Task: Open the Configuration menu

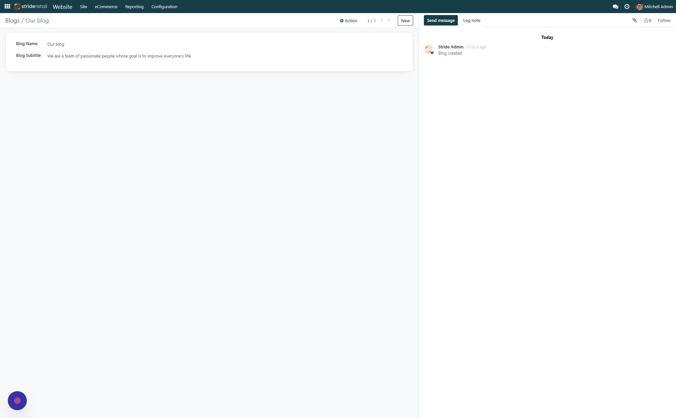Action: click(164, 7)
